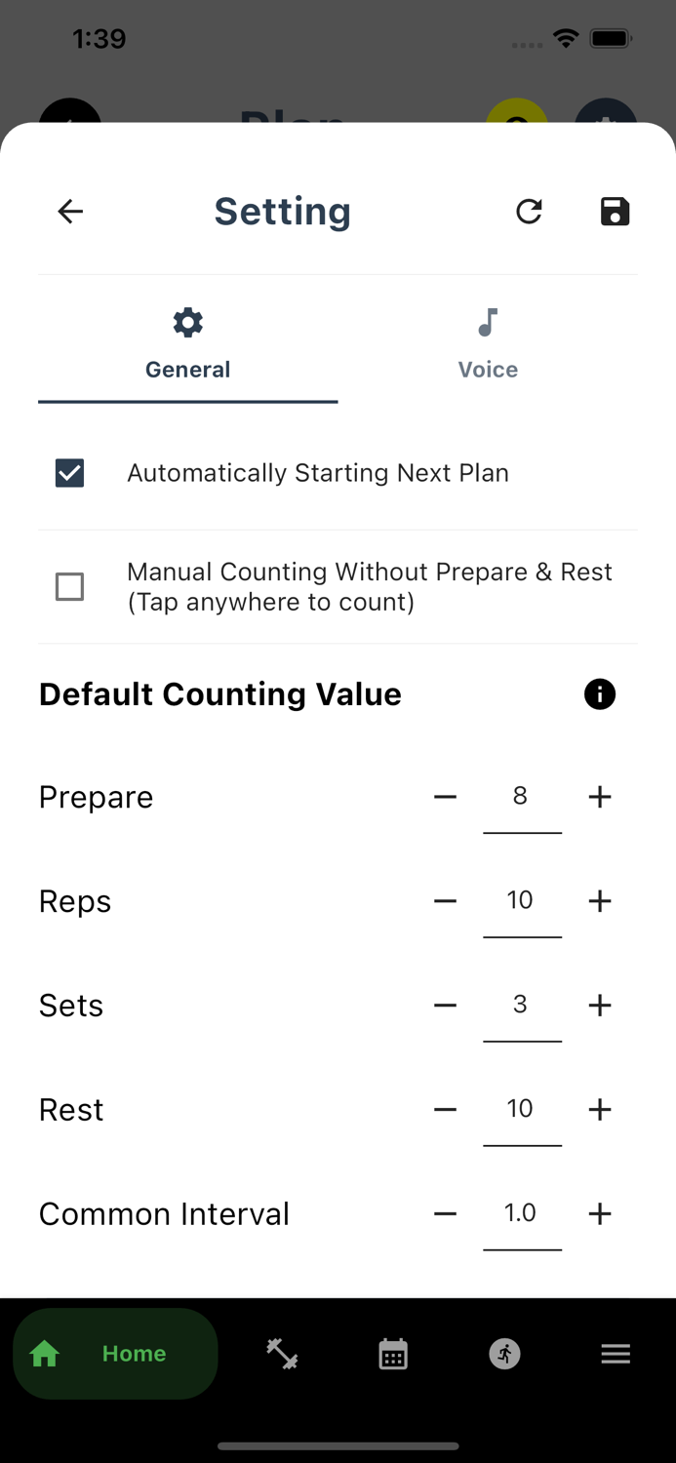Tap the info icon next to Default Counting Value
Viewport: 676px width, 1463px height.
600,694
